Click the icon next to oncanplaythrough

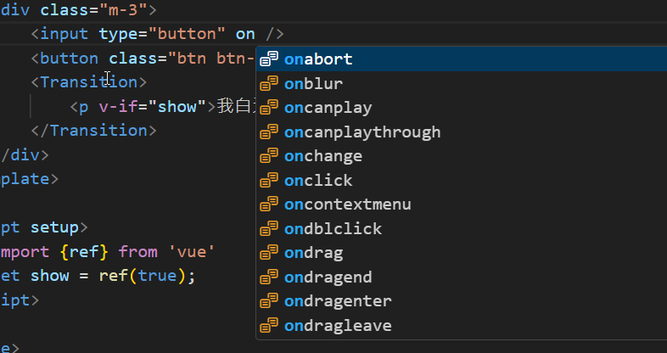(269, 132)
